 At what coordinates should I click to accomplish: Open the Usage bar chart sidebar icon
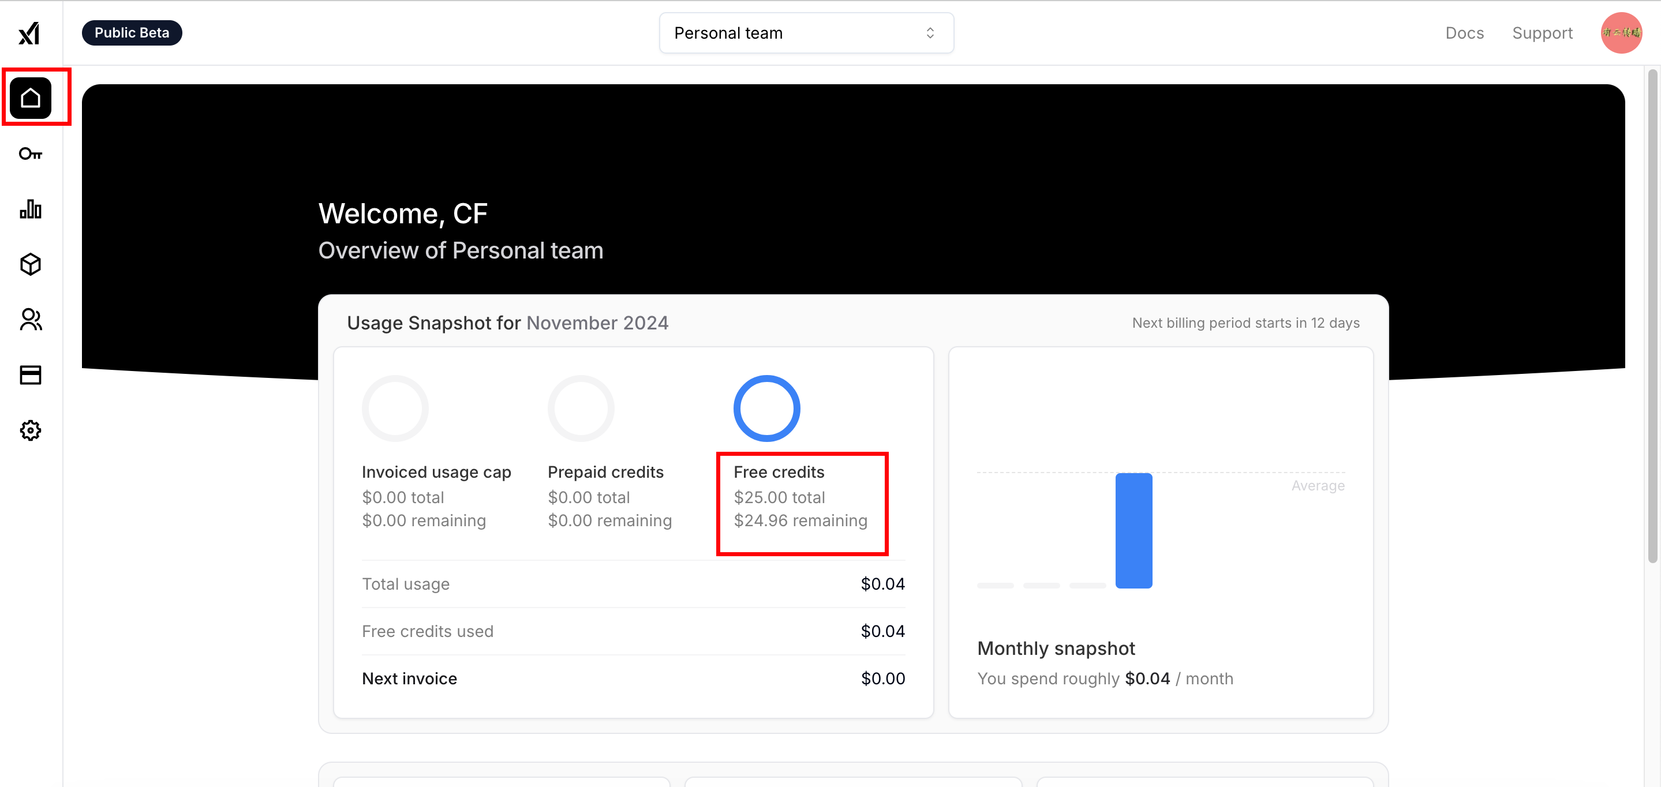tap(31, 209)
